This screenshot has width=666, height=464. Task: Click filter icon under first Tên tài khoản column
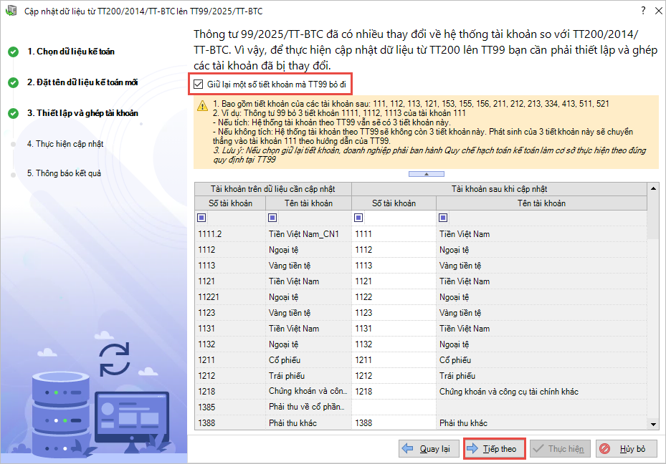point(272,218)
